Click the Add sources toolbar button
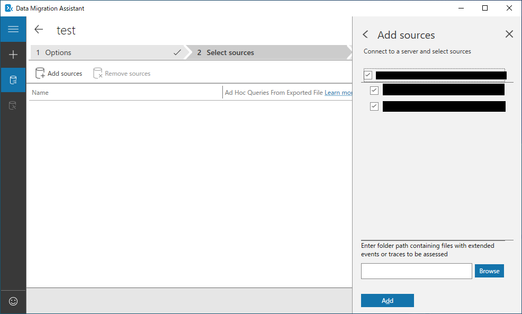 tap(59, 73)
